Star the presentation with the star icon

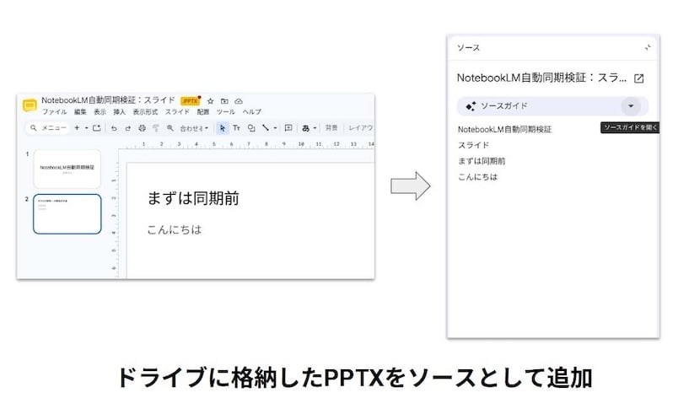coord(210,101)
